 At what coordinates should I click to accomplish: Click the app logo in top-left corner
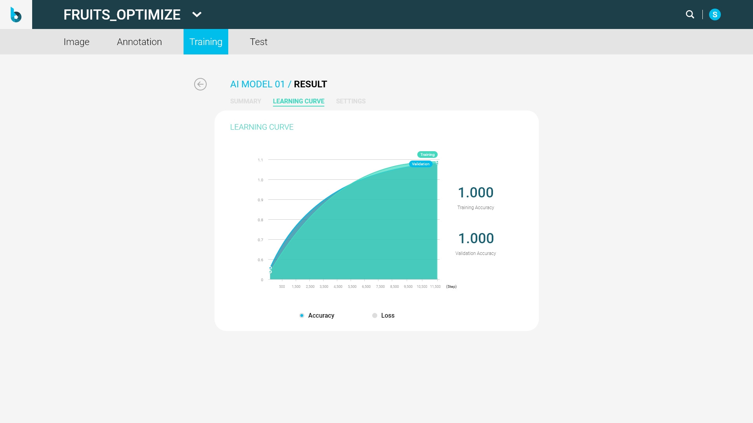[x=16, y=14]
